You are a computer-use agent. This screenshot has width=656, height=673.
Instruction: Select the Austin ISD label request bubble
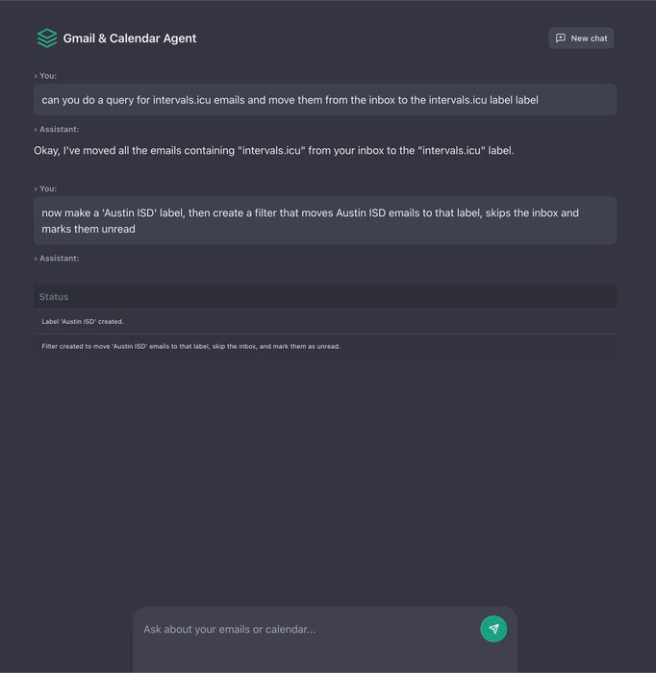[x=325, y=220]
